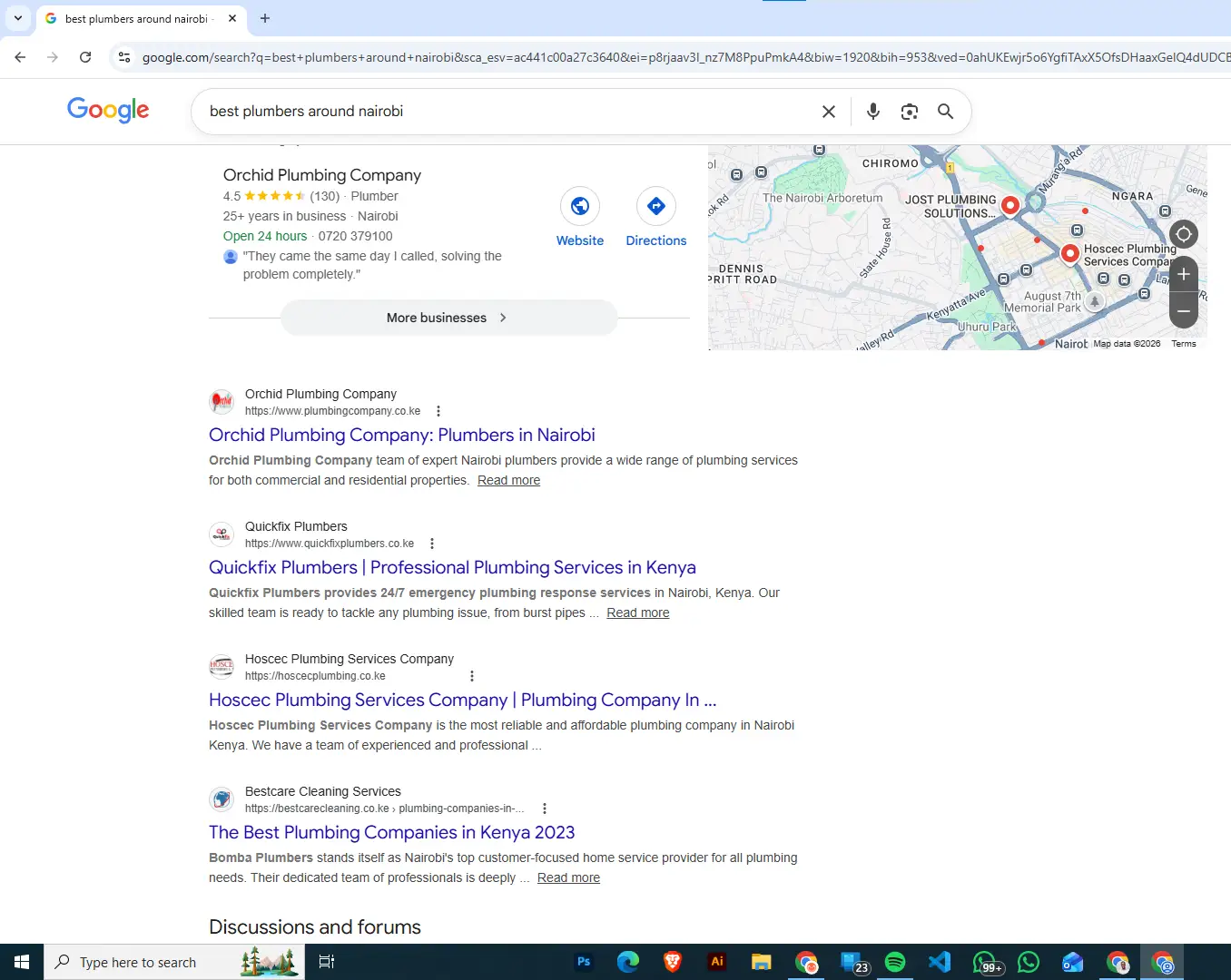This screenshot has width=1231, height=980.
Task: Click the 'https://www.plumbingcompany.co.ke' URL text
Action: coord(332,411)
